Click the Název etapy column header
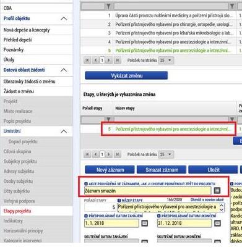Viewport: 242px width, 247px height. [x=125, y=108]
